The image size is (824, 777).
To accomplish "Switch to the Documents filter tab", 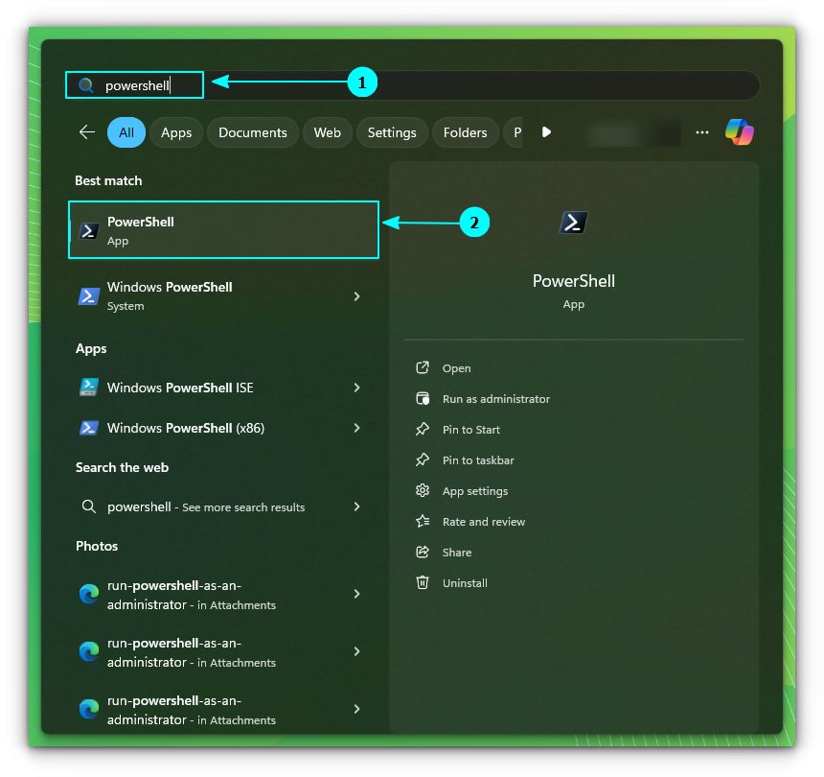I will pos(253,132).
